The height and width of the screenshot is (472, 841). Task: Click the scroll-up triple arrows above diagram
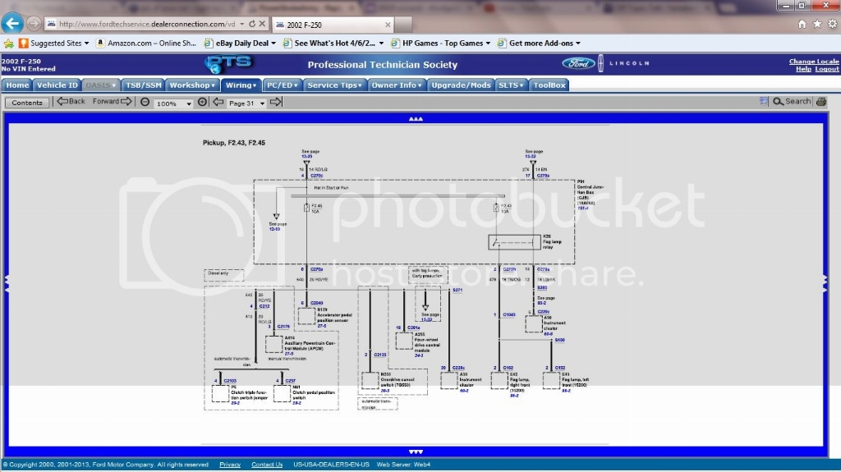(416, 119)
